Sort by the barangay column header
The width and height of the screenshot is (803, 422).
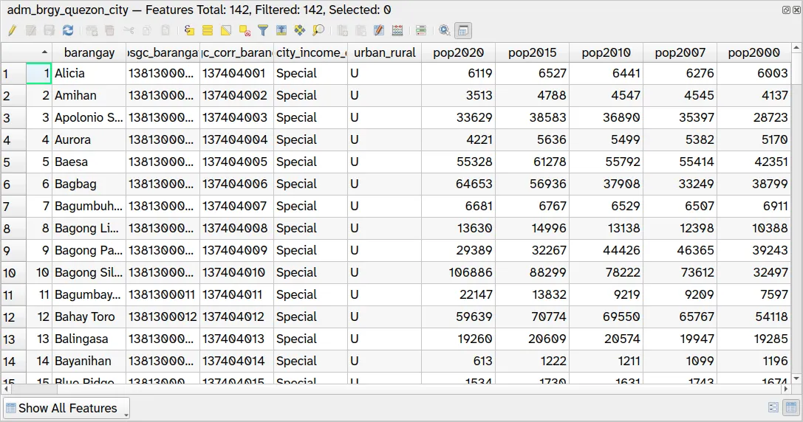pos(89,52)
